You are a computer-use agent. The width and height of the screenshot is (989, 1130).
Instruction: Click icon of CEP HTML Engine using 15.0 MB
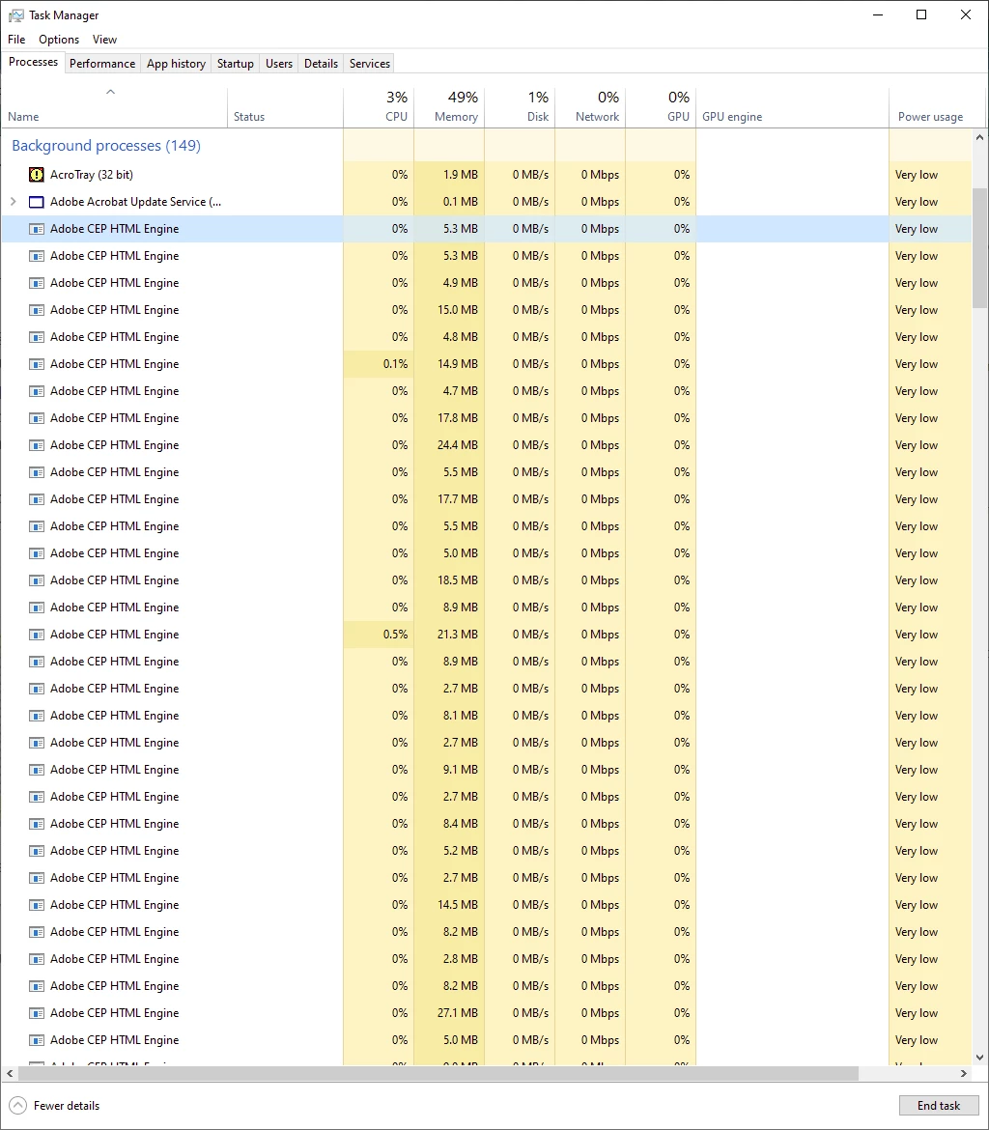tap(36, 310)
